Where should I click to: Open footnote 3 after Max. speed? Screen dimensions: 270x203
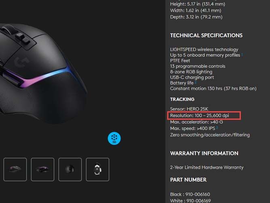(217, 127)
